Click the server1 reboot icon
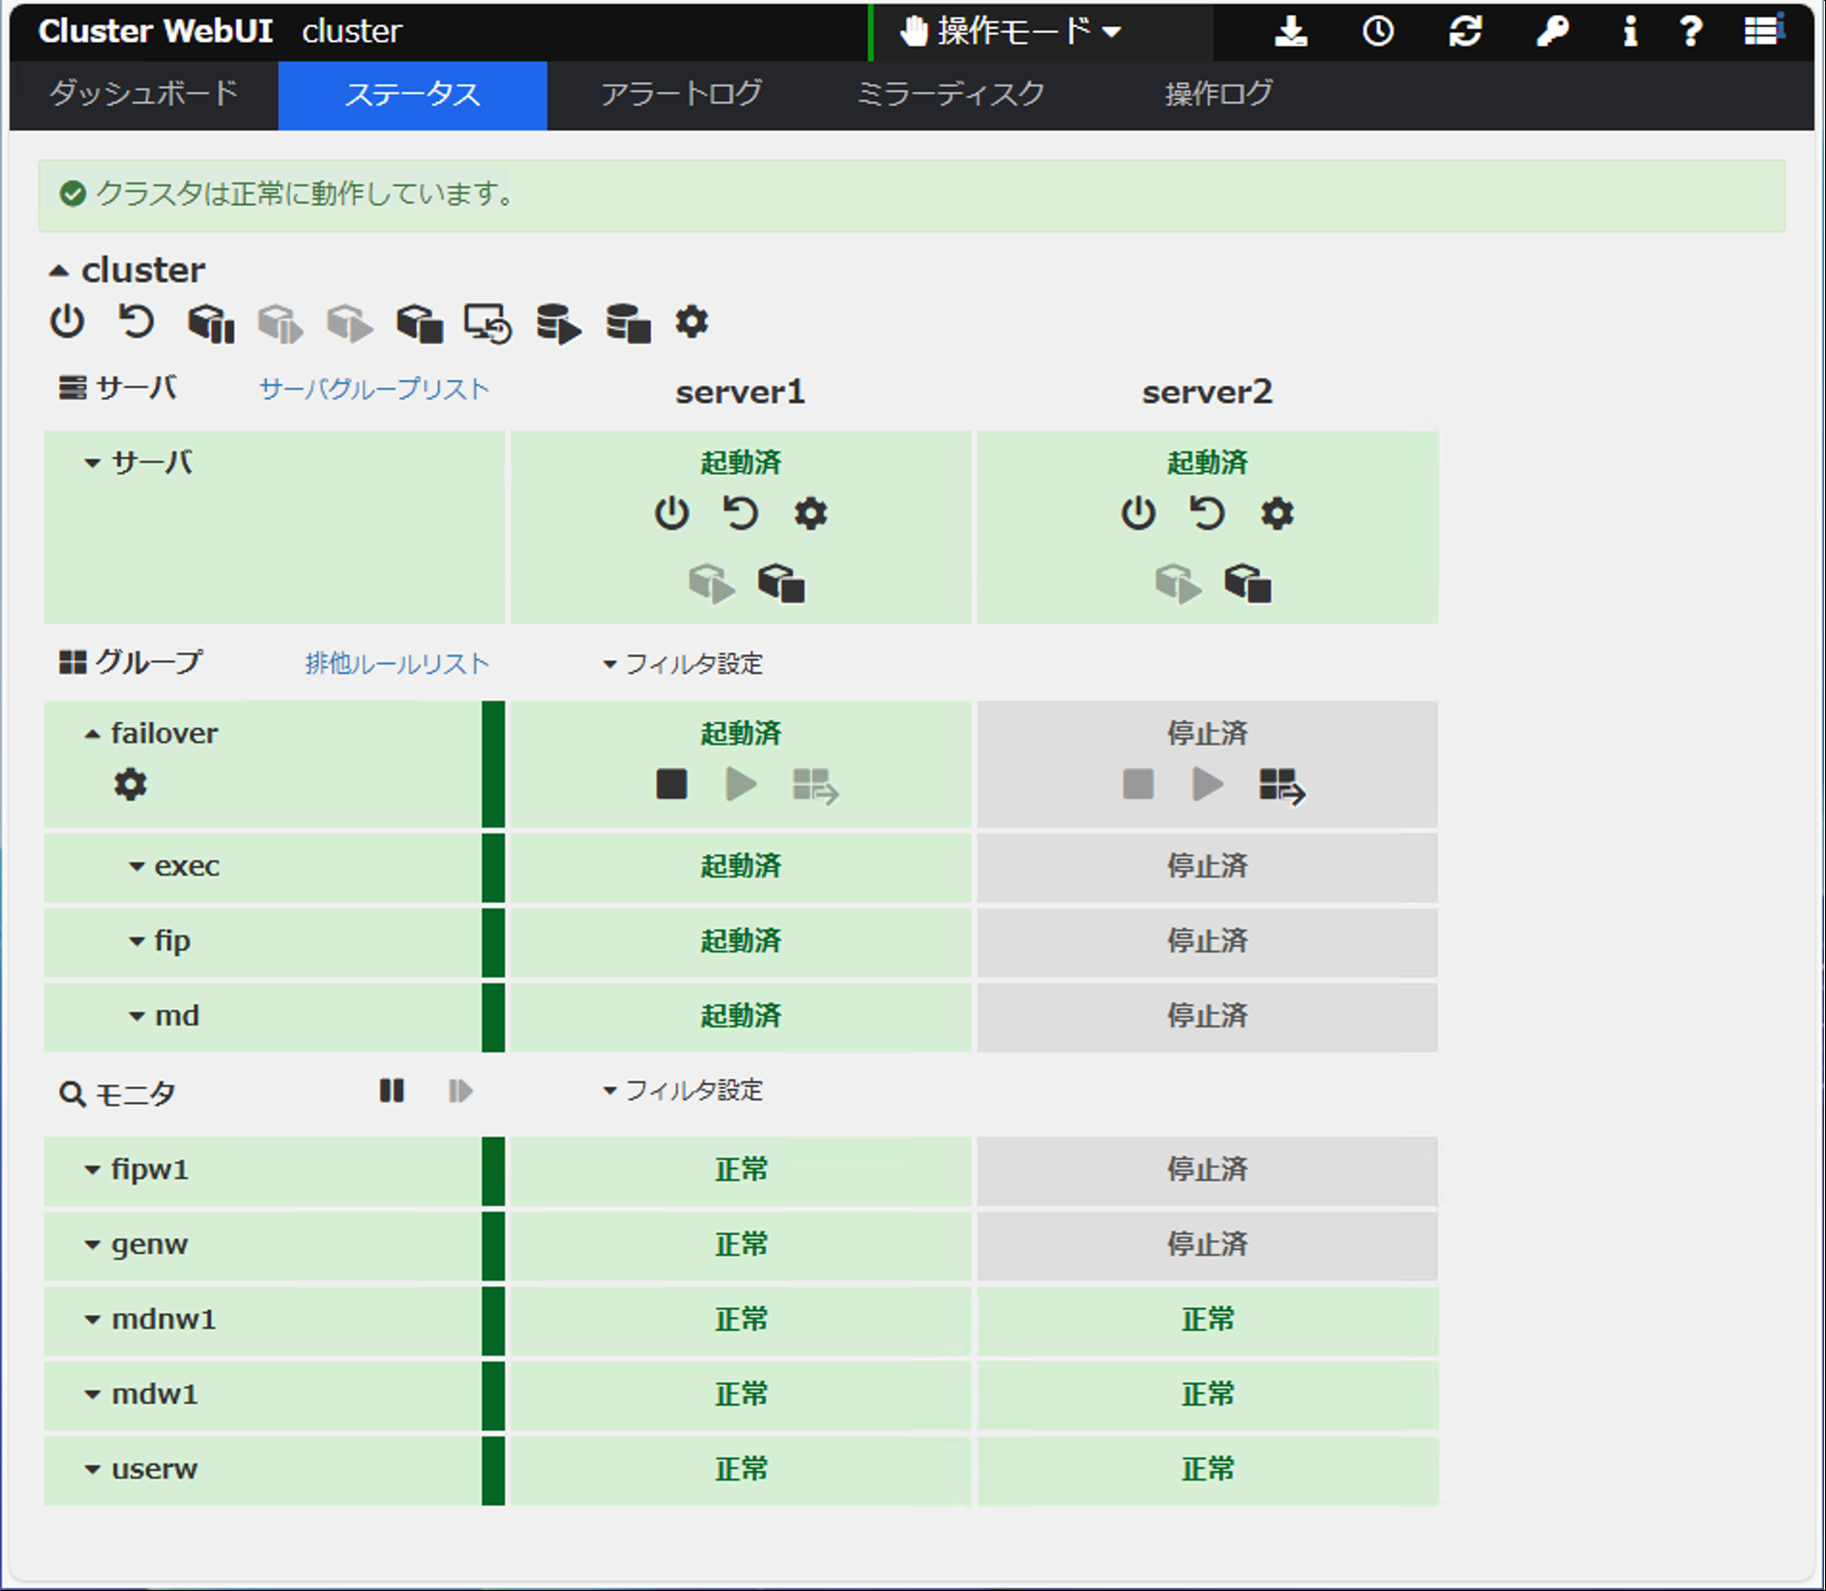Image resolution: width=1826 pixels, height=1591 pixels. [741, 513]
